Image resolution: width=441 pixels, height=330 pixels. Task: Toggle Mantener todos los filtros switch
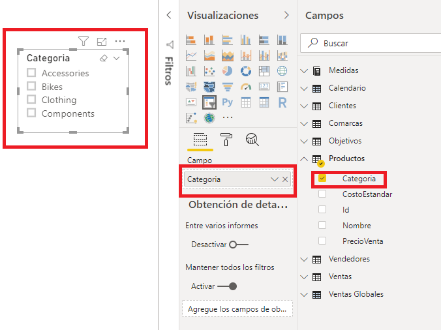coord(227,286)
